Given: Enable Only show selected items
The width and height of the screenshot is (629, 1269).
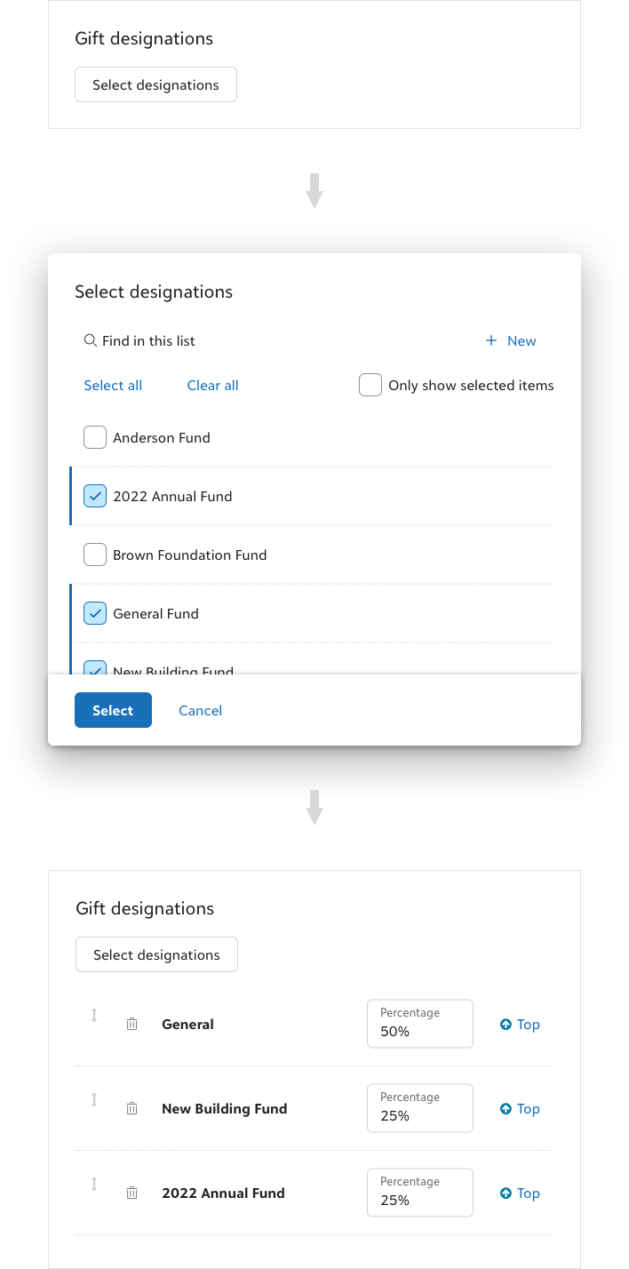Looking at the screenshot, I should (x=370, y=385).
